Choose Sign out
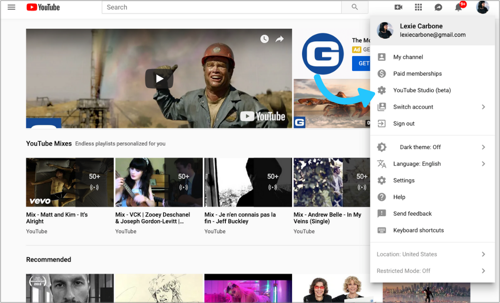 pos(433,123)
